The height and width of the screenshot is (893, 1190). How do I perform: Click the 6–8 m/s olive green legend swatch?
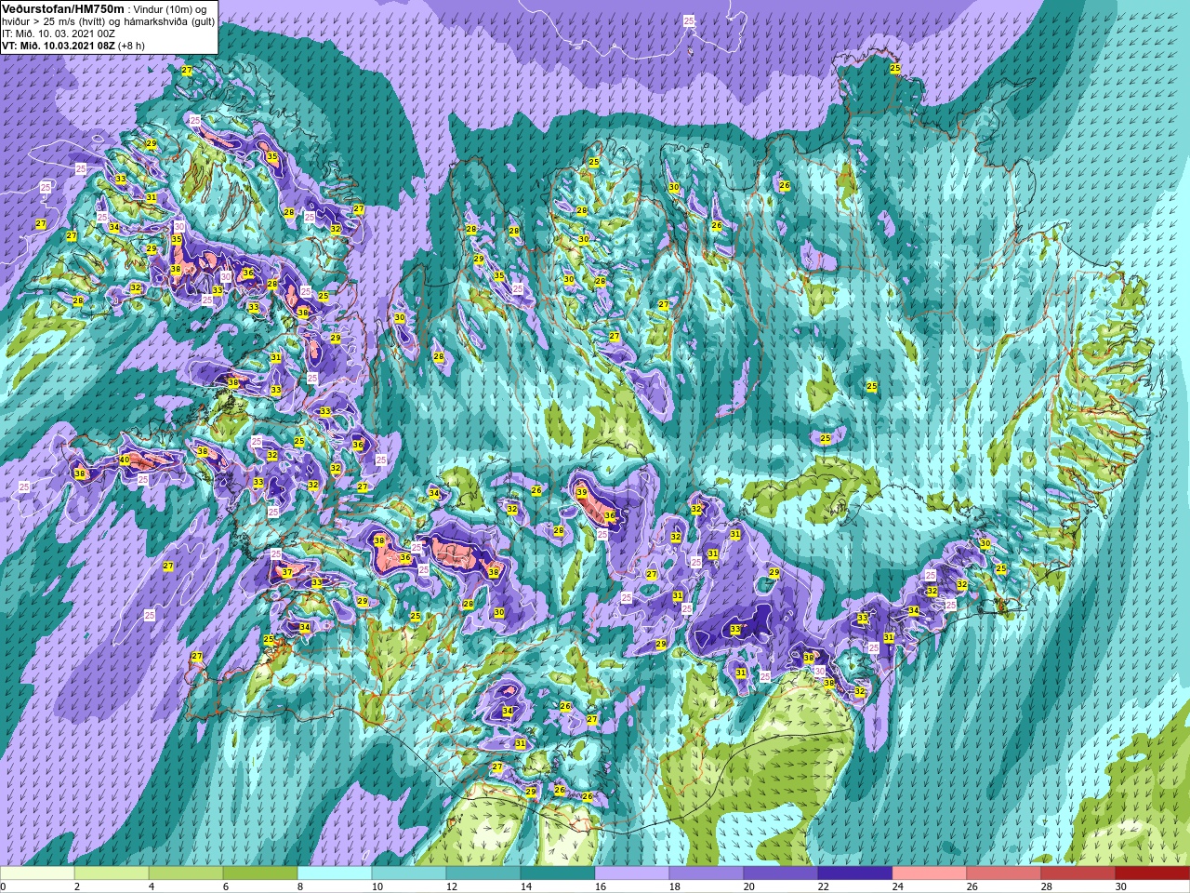(260, 873)
